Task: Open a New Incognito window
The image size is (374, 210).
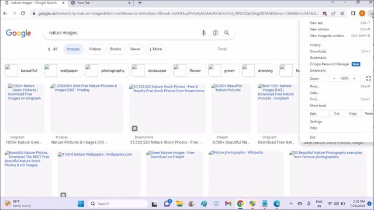Action: 337,36
